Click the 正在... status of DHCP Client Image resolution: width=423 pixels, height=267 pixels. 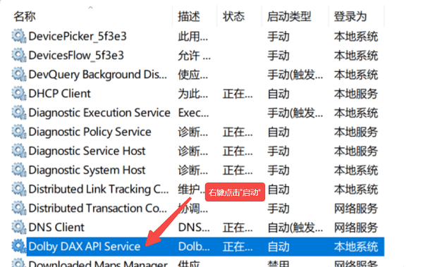[x=238, y=94]
